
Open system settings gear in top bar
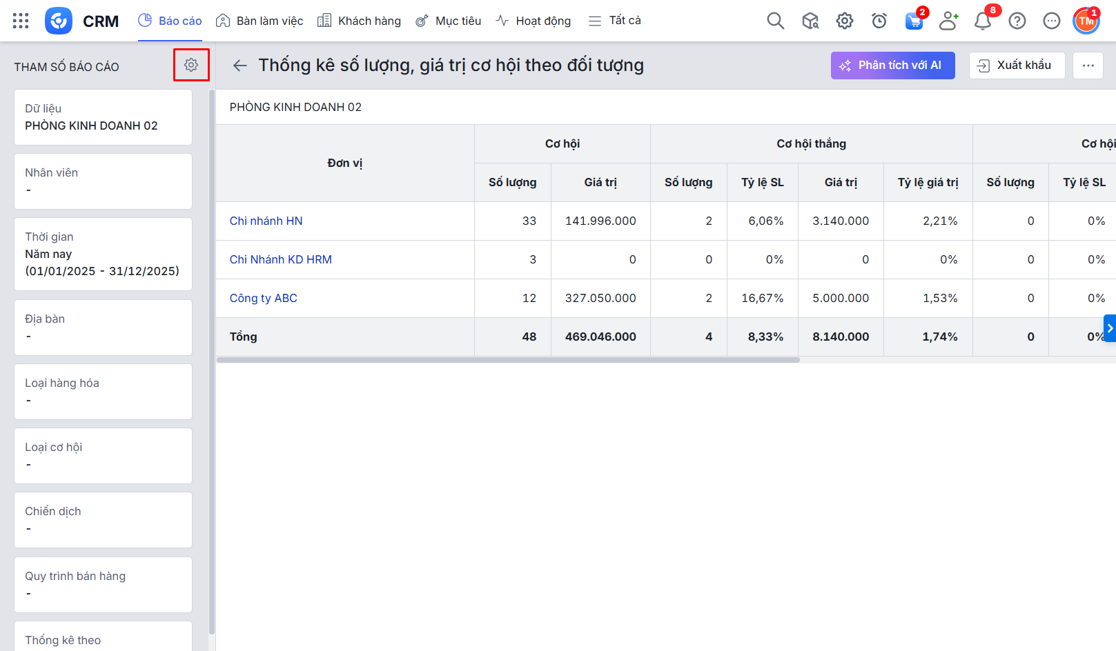[844, 21]
